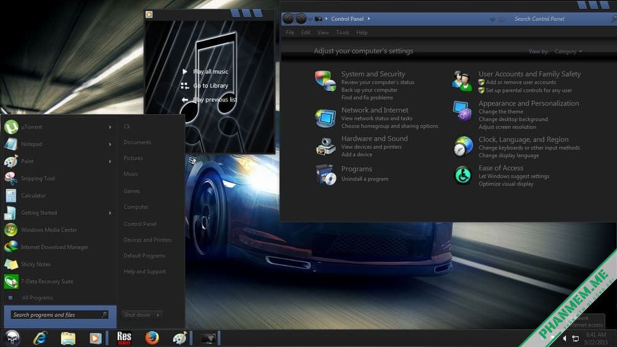Click the System and Security icon

click(x=325, y=81)
